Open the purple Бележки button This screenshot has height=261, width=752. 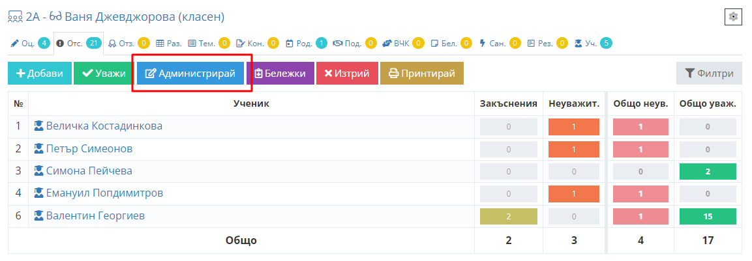[x=280, y=74]
